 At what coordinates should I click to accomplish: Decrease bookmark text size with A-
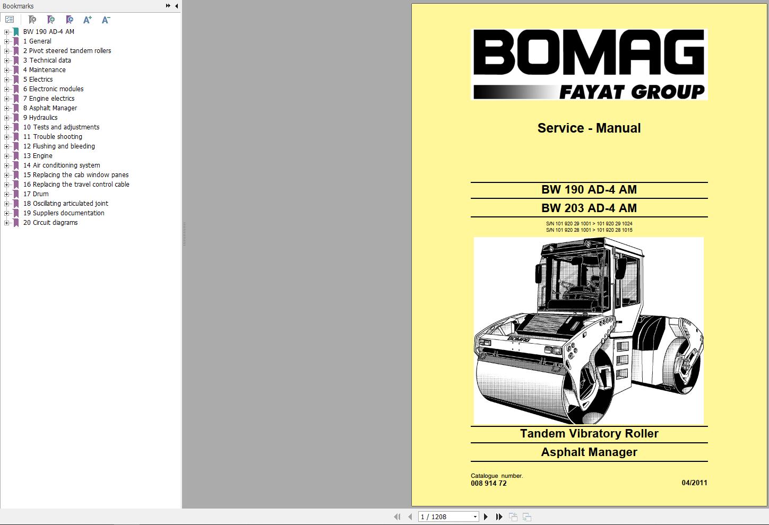click(x=106, y=20)
